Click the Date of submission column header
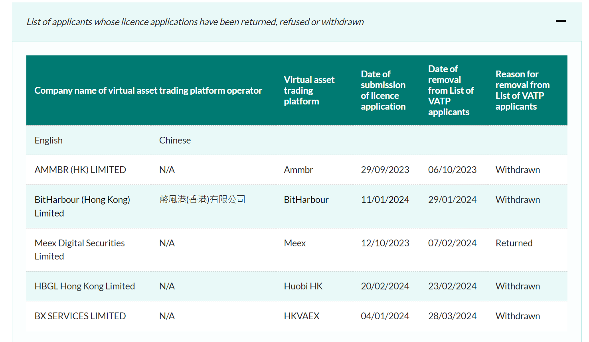 click(x=383, y=90)
